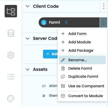Image resolution: width=108 pixels, height=107 pixels.
Task: Click the cube icon beside Convert to Module
Action: [63, 96]
